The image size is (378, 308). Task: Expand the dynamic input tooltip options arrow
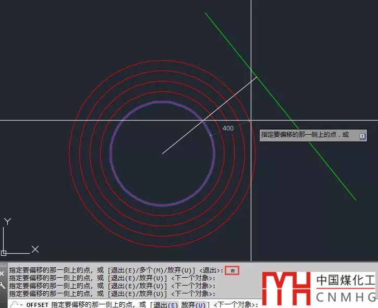click(362, 136)
